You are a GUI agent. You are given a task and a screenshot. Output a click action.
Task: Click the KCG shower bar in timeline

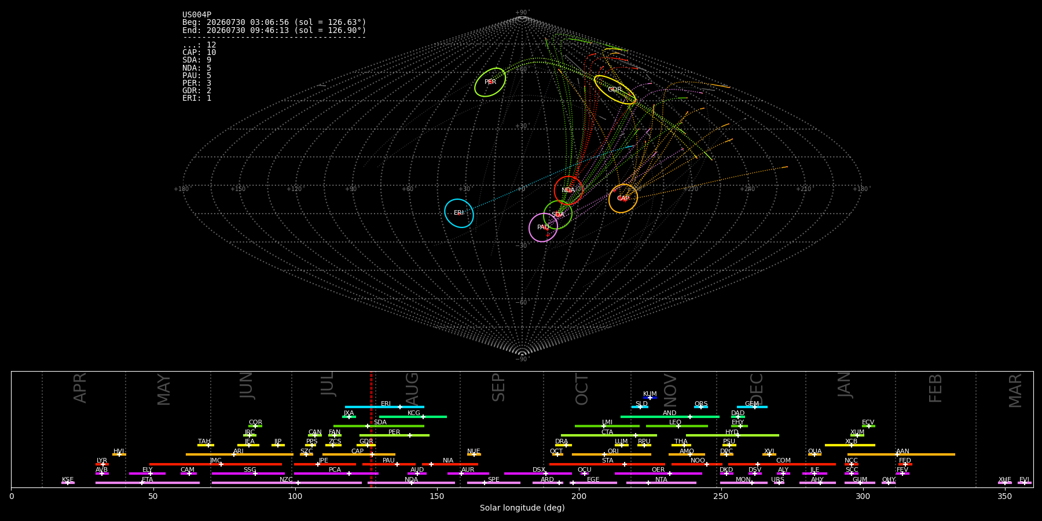(413, 417)
